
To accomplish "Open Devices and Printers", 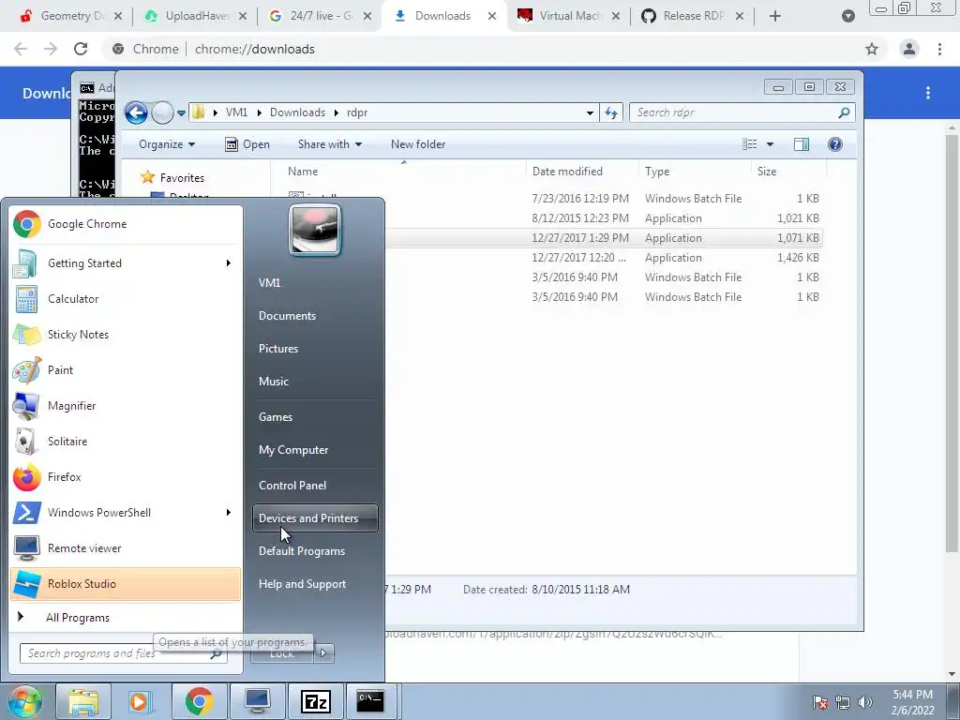I will pos(315,517).
